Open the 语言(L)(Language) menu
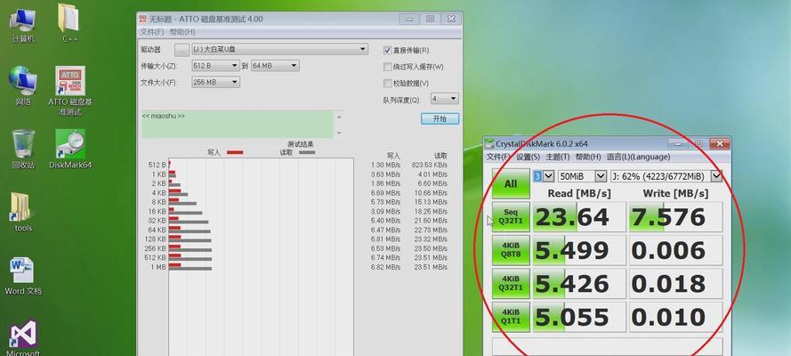The height and width of the screenshot is (356, 791). pyautogui.click(x=638, y=157)
